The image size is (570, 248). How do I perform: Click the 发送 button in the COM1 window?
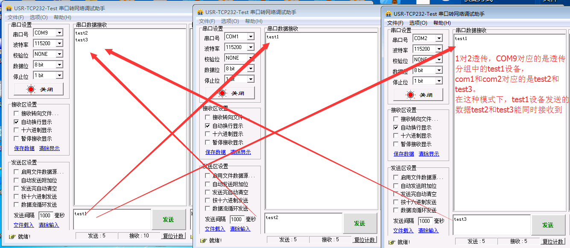pyautogui.click(x=360, y=223)
